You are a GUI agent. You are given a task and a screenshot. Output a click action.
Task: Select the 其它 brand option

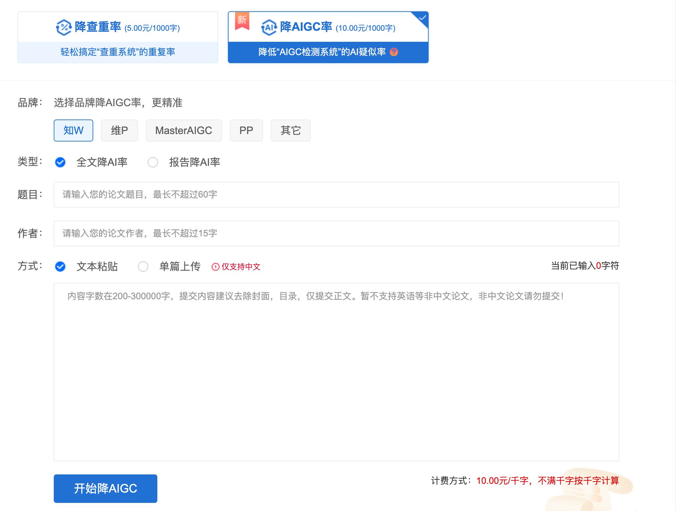click(290, 130)
